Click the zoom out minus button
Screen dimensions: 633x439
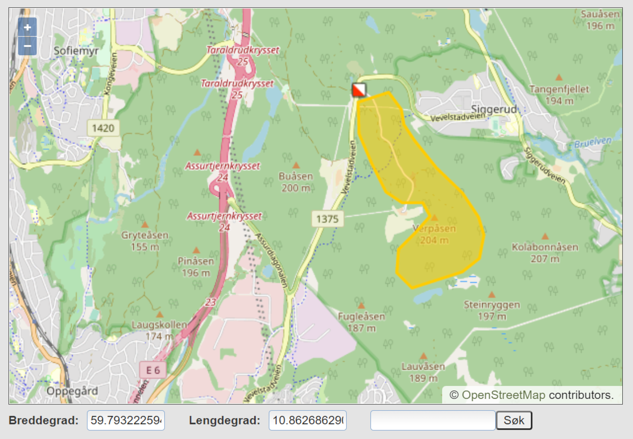tap(27, 46)
